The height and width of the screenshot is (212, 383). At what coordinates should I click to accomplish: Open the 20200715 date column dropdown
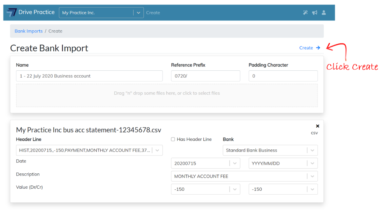click(235, 163)
